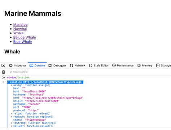
Task: Collapse the Location object tree
Action: pyautogui.click(x=8, y=82)
